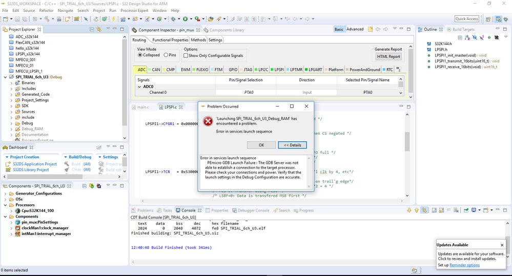Click the Pin Console icon in Console toolbar
The width and height of the screenshot is (512, 276).
[466, 210]
